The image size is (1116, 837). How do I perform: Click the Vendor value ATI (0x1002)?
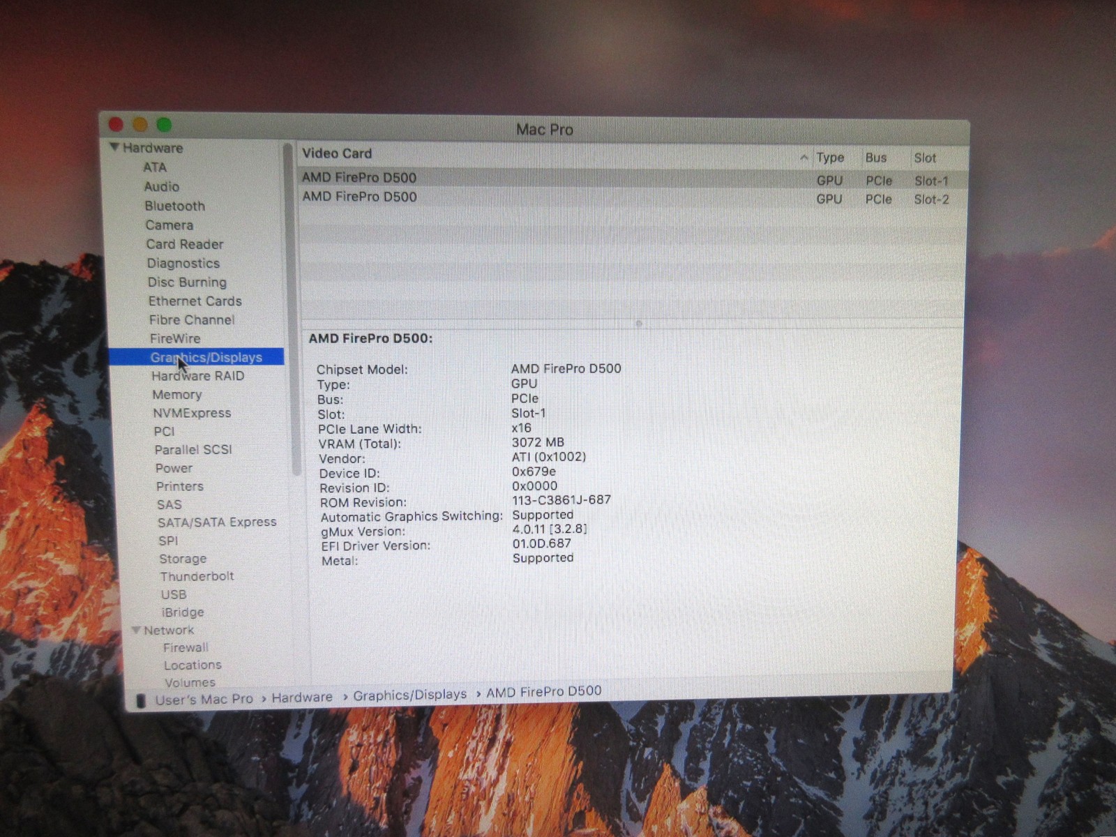548,457
